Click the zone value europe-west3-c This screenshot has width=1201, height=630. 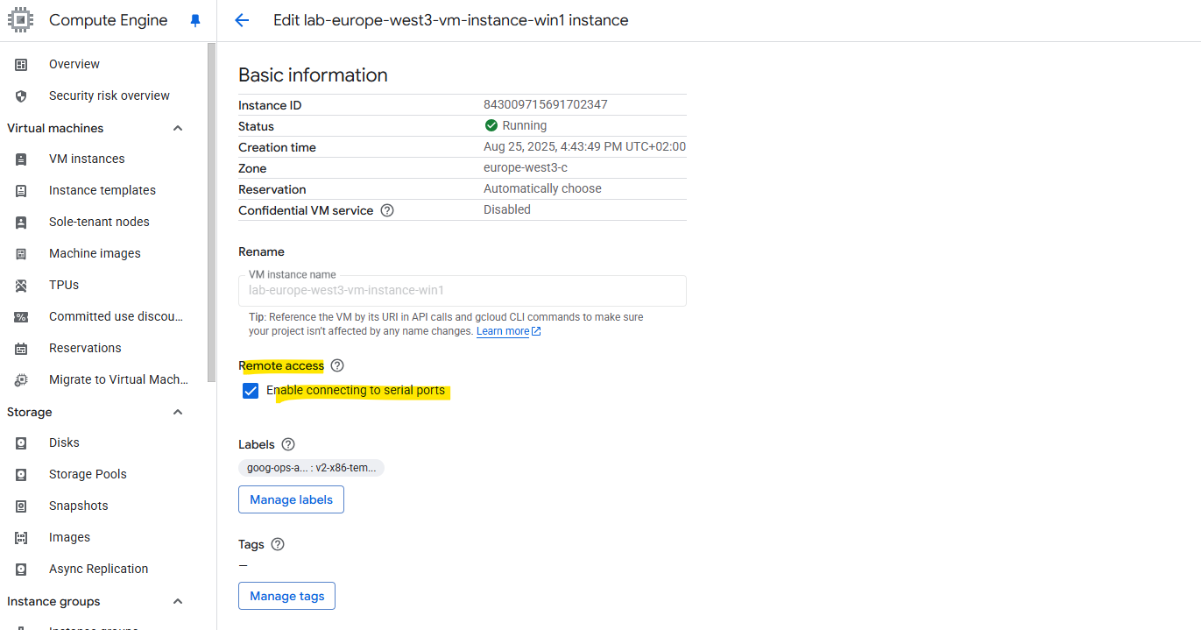(526, 167)
